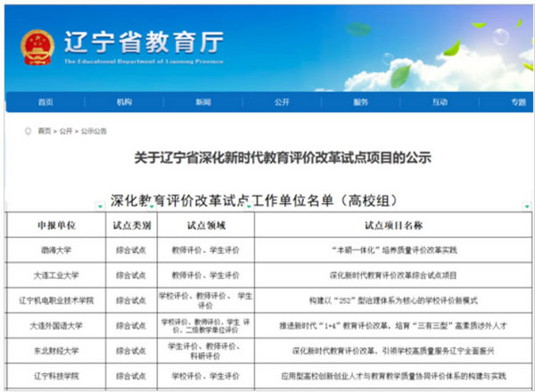Screen dimensions: 535x392
Task: Click project name “本硕一体化”培养质量评价改革实践
Action: pos(393,250)
